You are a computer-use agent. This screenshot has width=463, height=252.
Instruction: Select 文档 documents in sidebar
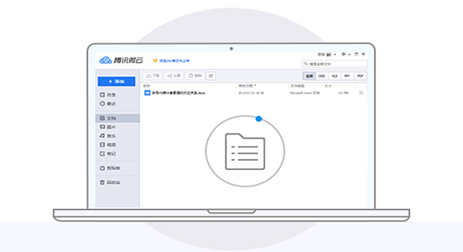pyautogui.click(x=117, y=118)
